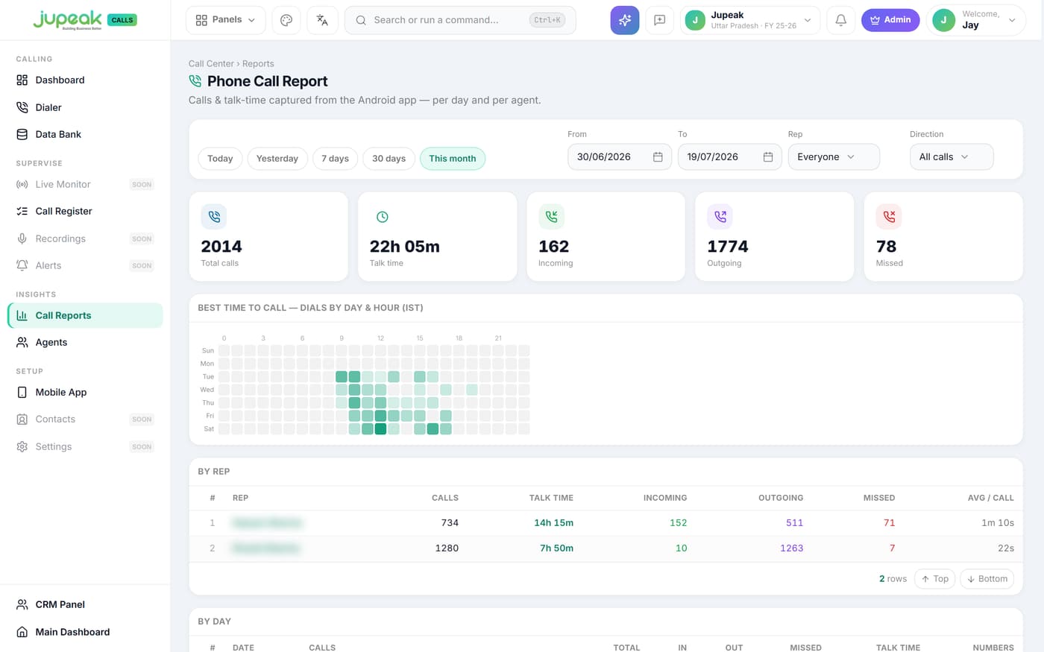Select the Today range filter

coord(220,159)
